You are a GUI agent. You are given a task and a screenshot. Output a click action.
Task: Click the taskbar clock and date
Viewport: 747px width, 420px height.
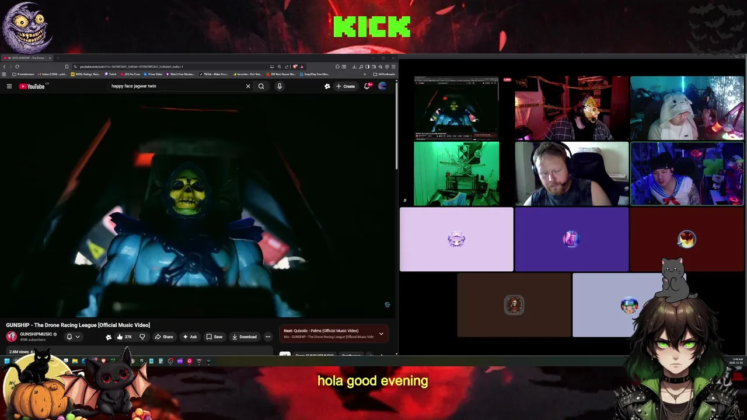(735, 361)
